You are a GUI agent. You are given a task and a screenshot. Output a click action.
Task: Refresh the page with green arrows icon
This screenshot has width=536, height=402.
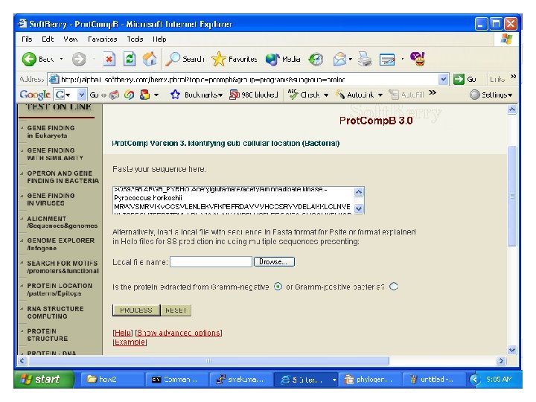[130, 60]
